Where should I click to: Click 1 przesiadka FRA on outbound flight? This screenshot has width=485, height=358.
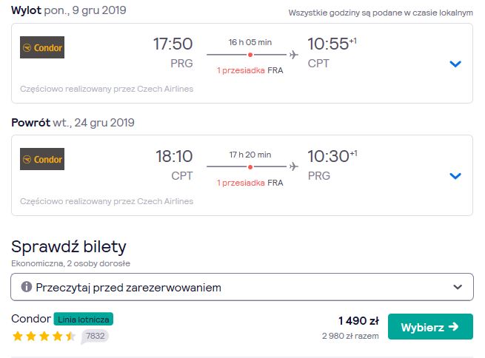point(250,70)
